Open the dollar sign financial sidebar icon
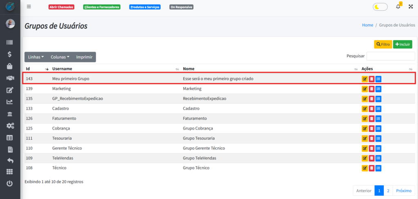The width and height of the screenshot is (418, 199). pos(10,54)
